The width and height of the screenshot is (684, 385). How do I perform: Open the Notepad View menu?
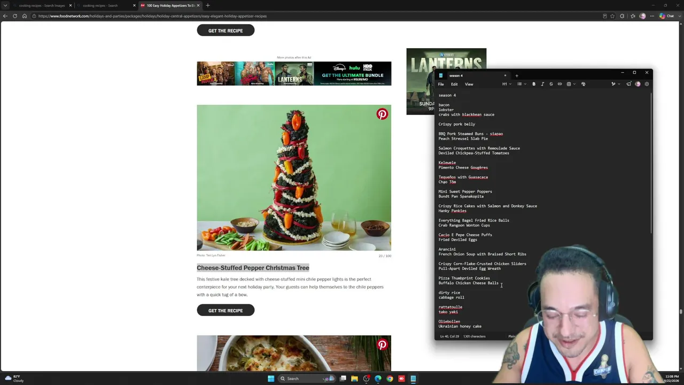[x=469, y=84]
